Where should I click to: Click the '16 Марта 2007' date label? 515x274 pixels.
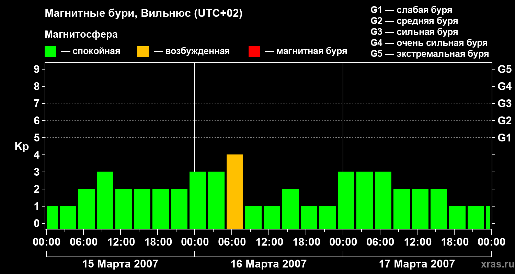[x=268, y=264]
